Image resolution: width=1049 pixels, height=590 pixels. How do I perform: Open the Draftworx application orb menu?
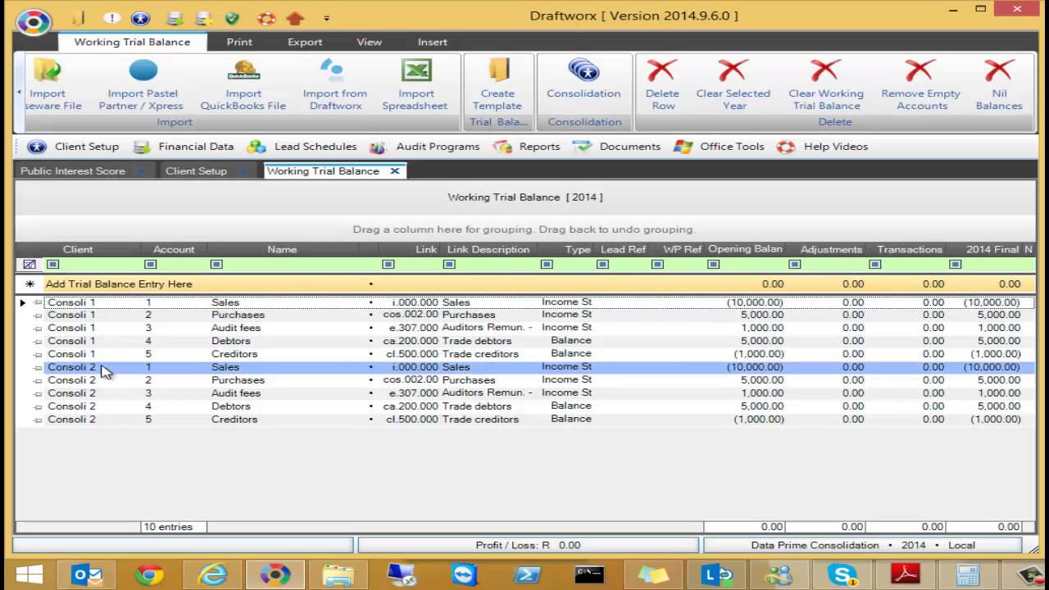(34, 20)
